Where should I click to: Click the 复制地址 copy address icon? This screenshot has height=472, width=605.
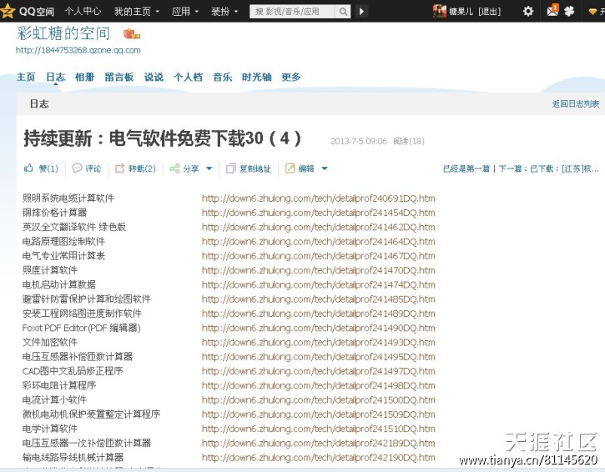tap(231, 168)
